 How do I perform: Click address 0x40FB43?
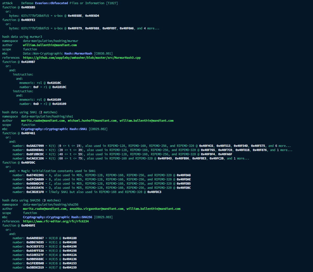coord(165,158)
